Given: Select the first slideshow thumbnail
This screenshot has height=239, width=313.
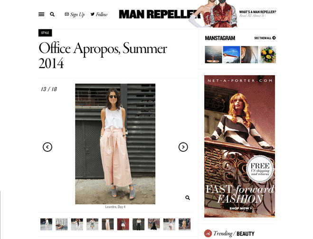Looking at the screenshot, I should (x=46, y=224).
